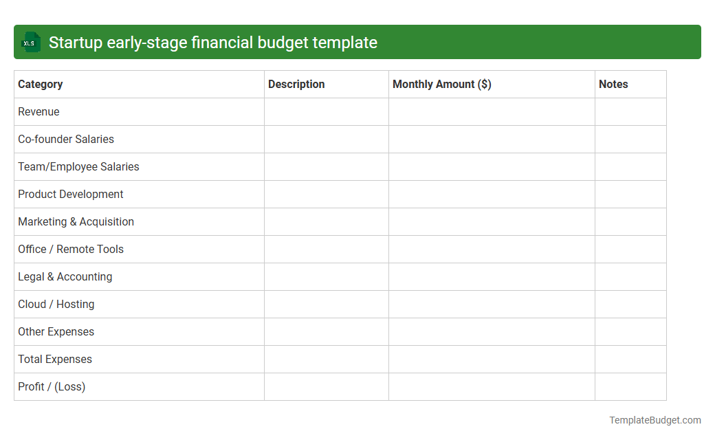Select the Revenue row label
Screen dimensions: 715x440
coord(38,111)
